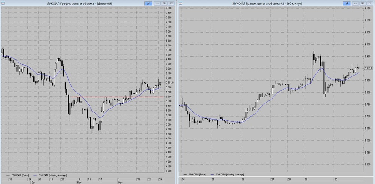Click the 5 500 price label on the 60-minute axis
This screenshot has width=375, height=184.
point(367,165)
